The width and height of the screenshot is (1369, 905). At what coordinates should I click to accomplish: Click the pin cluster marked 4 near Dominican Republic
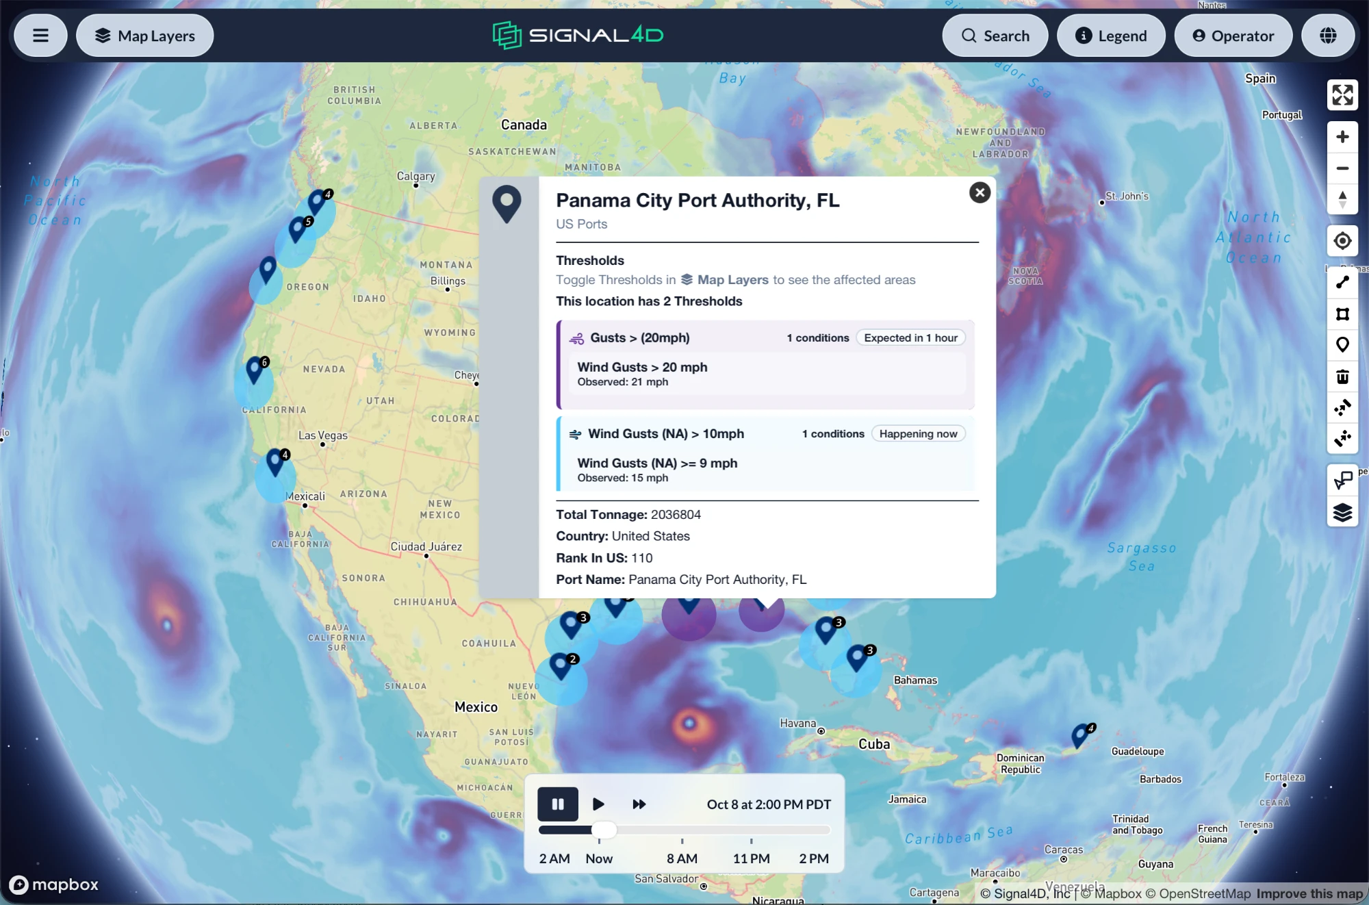tap(1081, 736)
